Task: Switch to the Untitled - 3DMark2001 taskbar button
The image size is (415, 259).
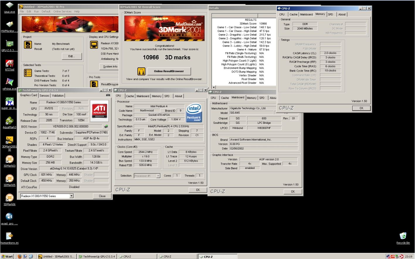Action: (57, 256)
